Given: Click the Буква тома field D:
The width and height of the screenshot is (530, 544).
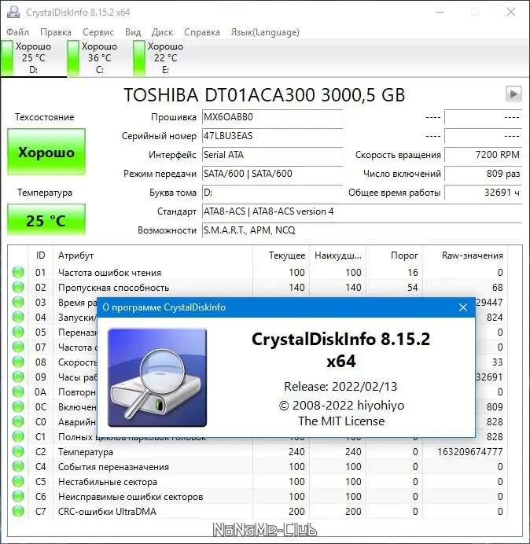Looking at the screenshot, I should pyautogui.click(x=272, y=192).
